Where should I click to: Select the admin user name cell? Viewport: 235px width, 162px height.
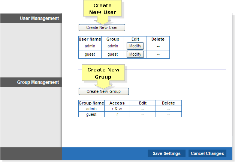pos(90,46)
